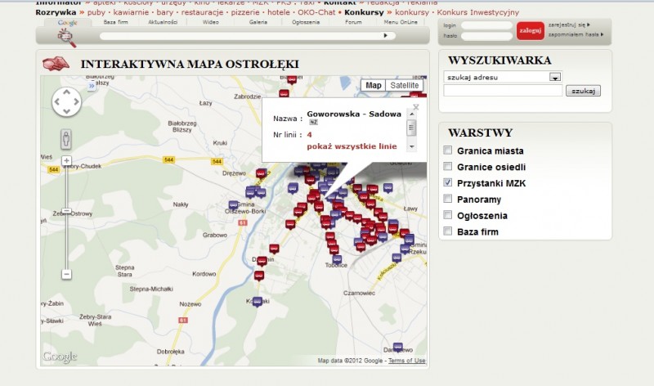Open the Baza firm tab
The width and height of the screenshot is (654, 386).
[115, 22]
